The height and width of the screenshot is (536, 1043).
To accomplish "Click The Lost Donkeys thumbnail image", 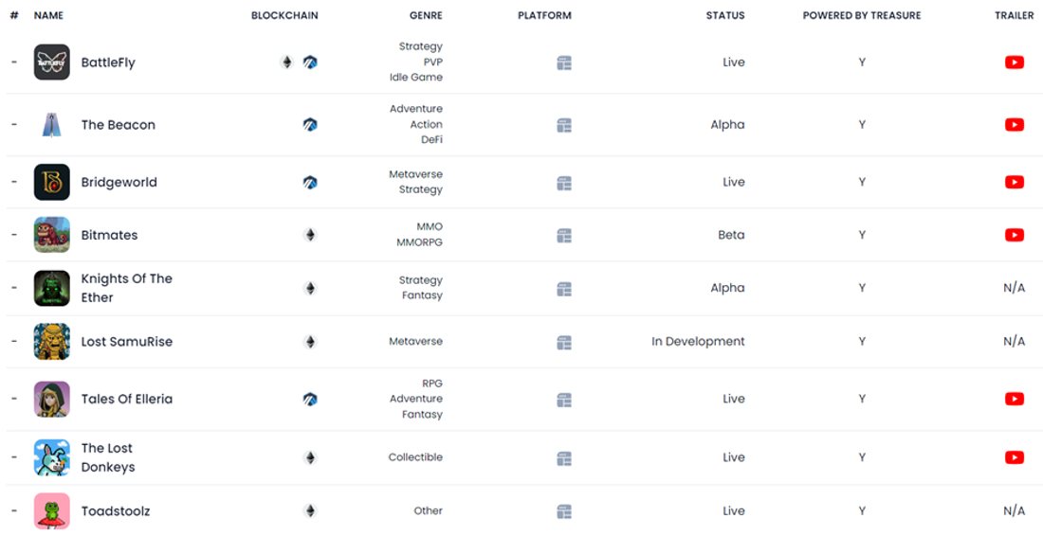I will click(52, 457).
